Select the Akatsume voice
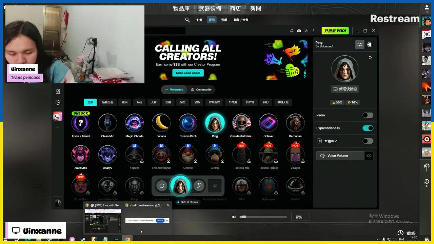The width and height of the screenshot is (434, 244). click(x=81, y=155)
